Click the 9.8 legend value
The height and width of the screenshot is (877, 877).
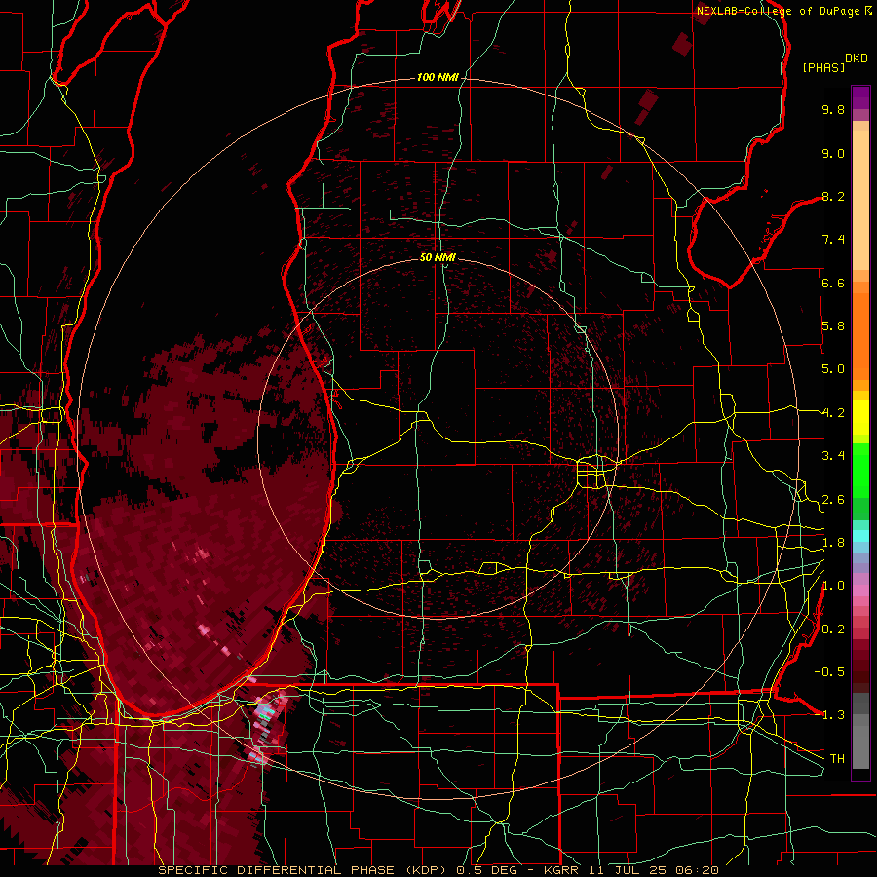coord(833,109)
